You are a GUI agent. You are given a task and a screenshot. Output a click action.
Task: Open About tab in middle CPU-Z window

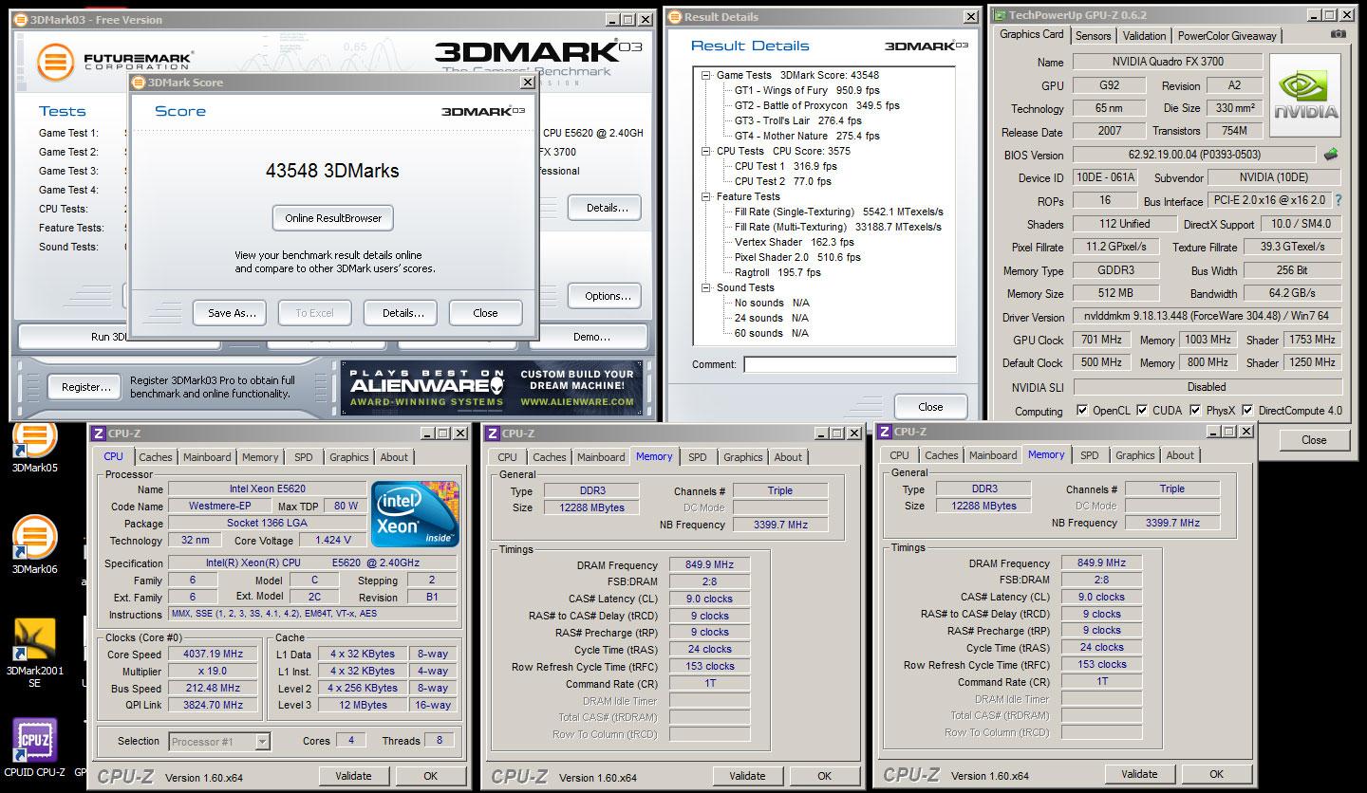(x=788, y=457)
